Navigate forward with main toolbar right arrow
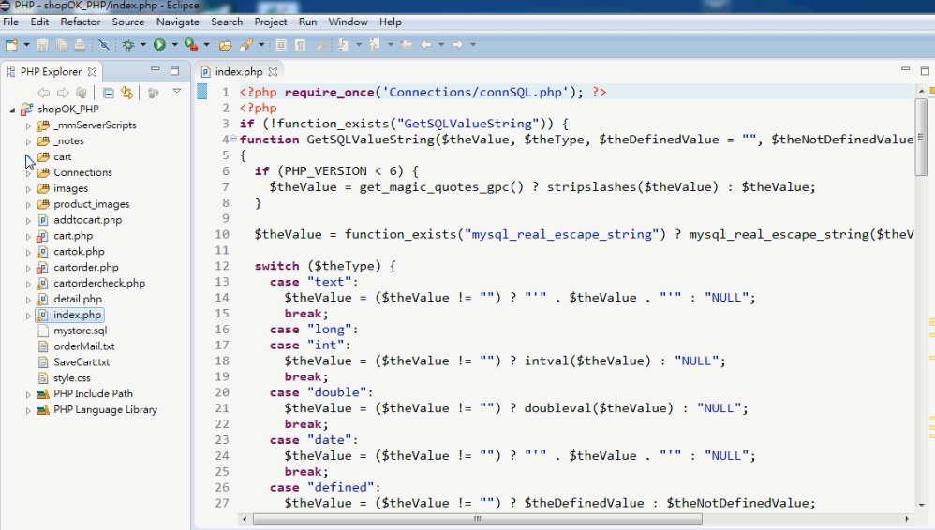935x530 pixels. [457, 45]
